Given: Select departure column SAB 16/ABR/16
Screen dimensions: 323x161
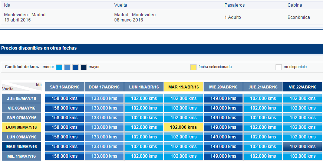Looking at the screenshot, I should tap(65, 87).
